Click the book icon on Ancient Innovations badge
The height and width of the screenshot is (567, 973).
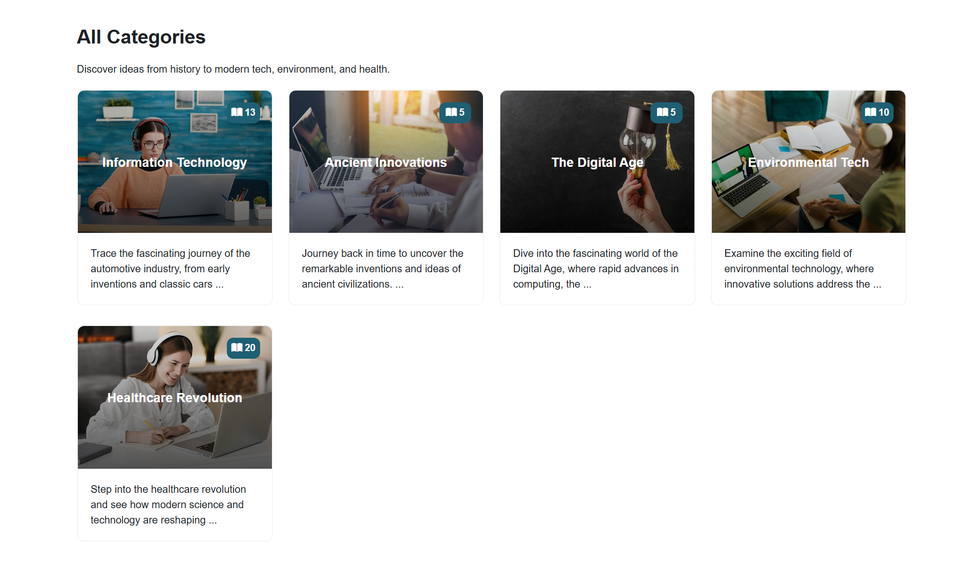tap(451, 112)
